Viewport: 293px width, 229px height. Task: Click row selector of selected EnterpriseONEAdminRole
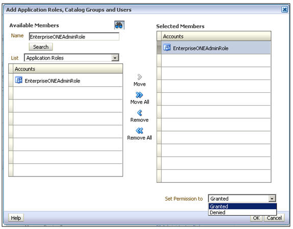pos(159,47)
